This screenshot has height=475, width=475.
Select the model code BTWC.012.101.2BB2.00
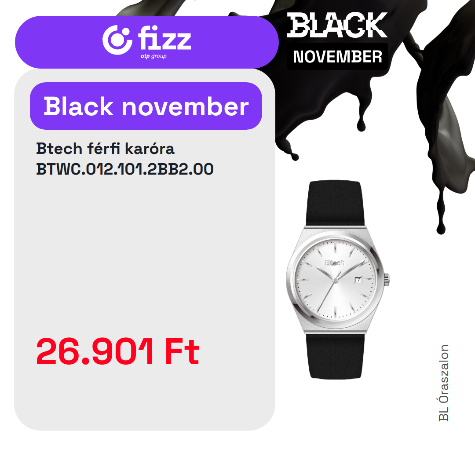coord(125,169)
